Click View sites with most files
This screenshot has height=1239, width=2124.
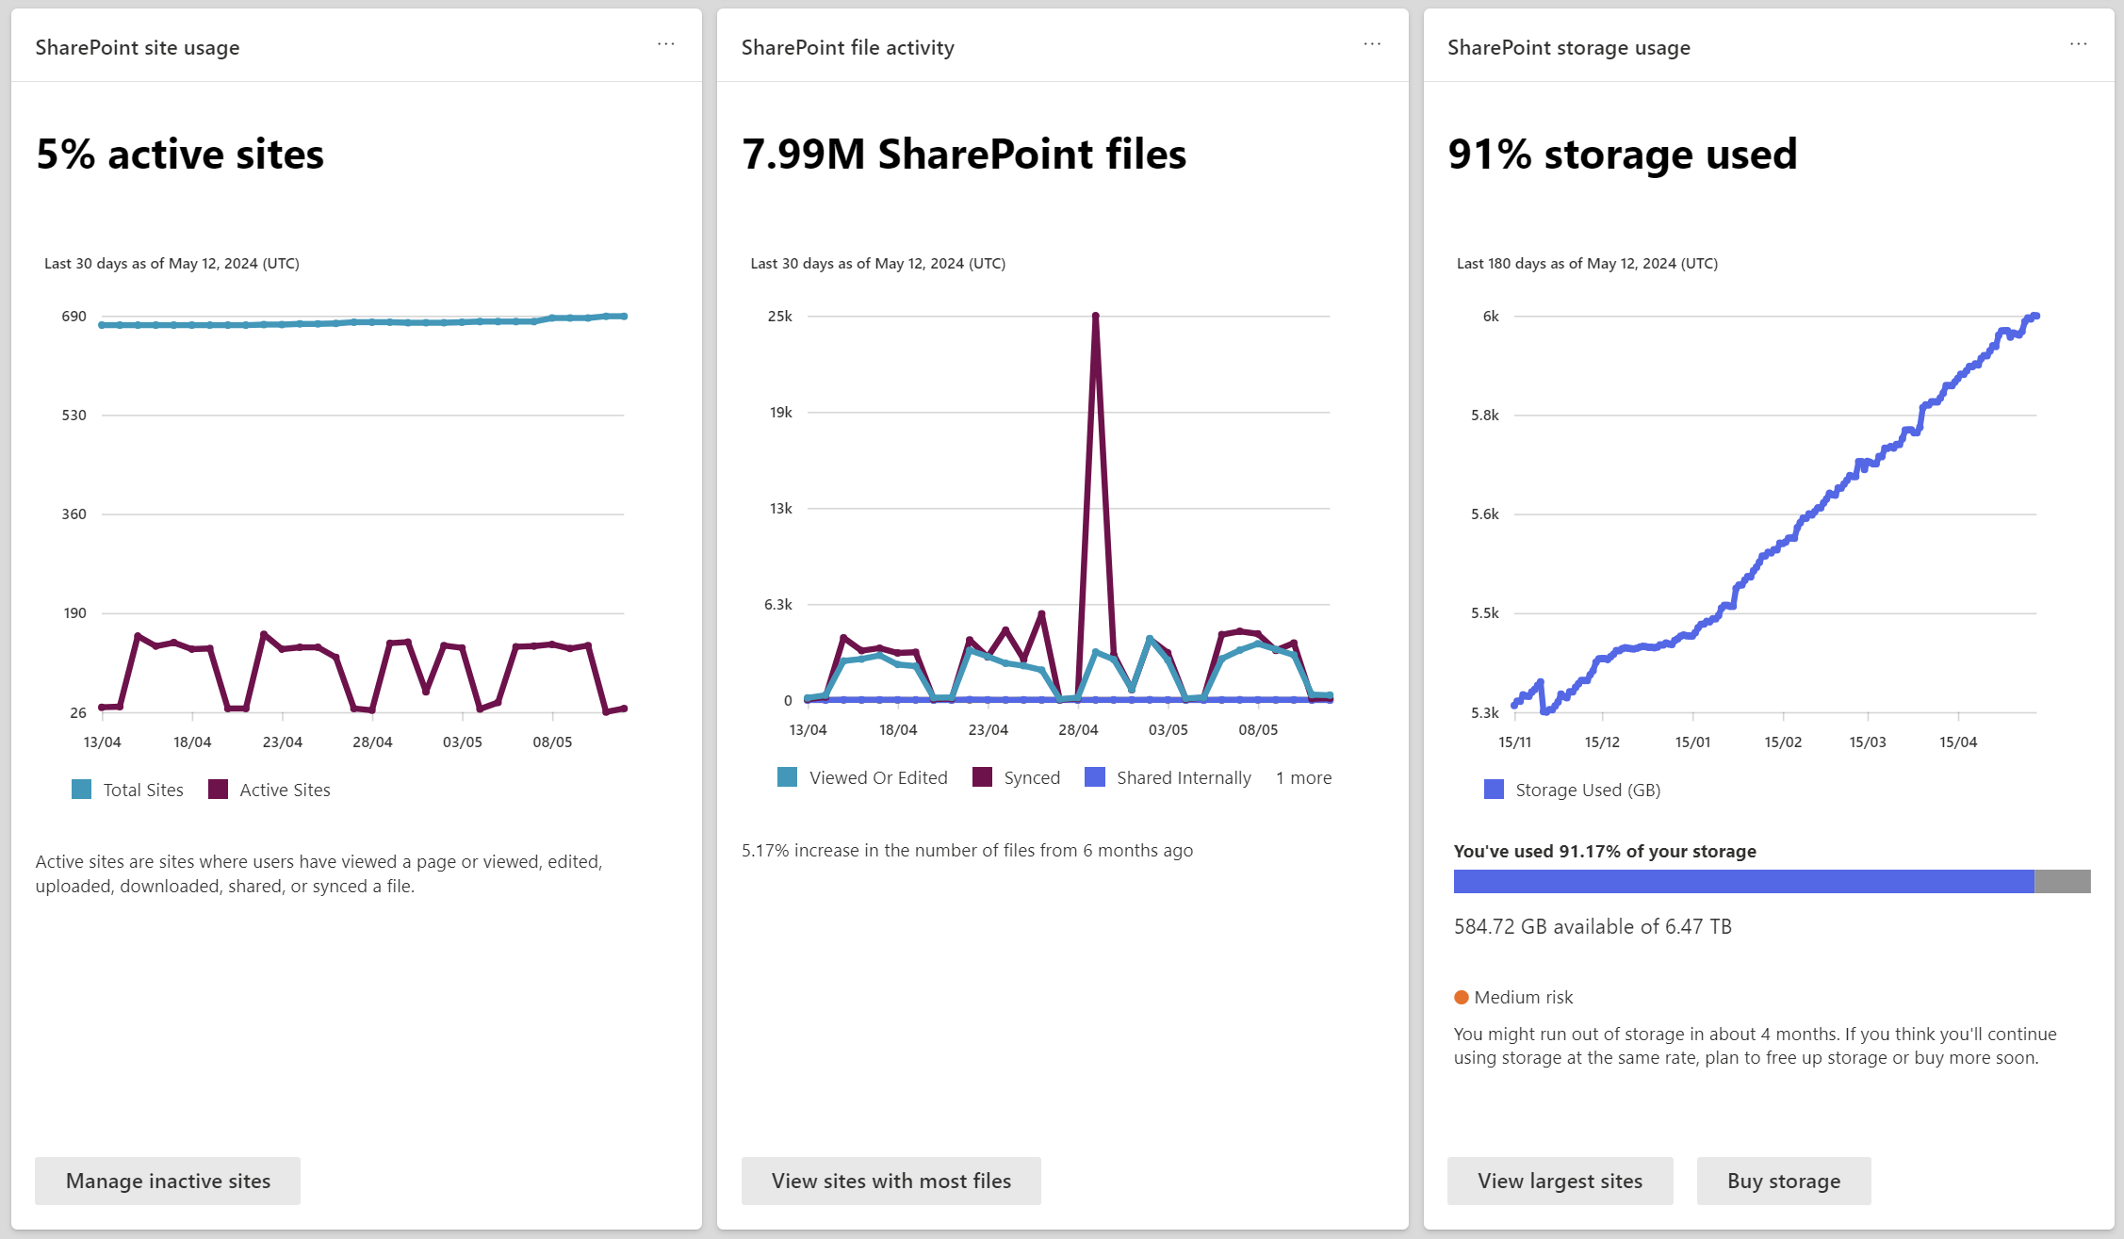tap(890, 1181)
